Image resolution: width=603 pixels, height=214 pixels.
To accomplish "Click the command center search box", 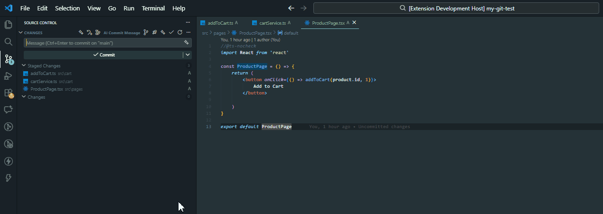I will point(456,8).
